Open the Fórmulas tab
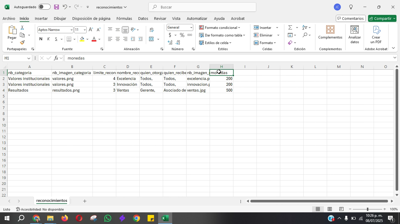The image size is (400, 224). [x=124, y=18]
